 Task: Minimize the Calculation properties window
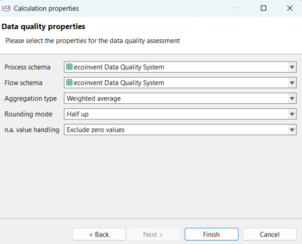click(237, 8)
